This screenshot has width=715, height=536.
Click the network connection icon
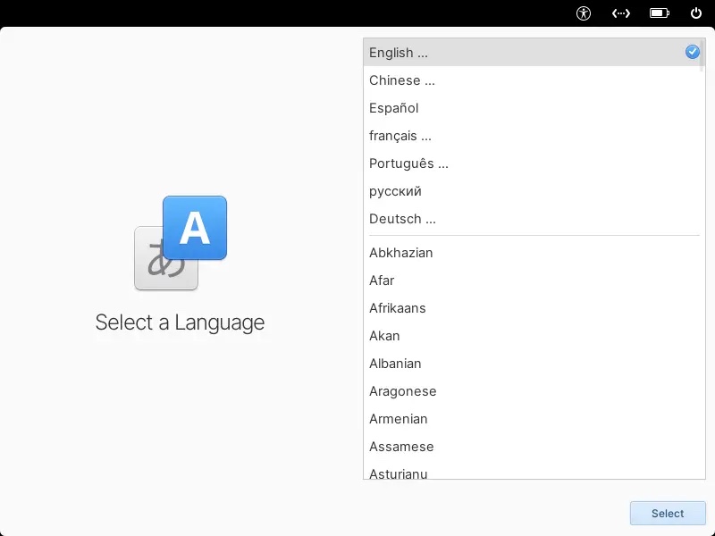621,13
